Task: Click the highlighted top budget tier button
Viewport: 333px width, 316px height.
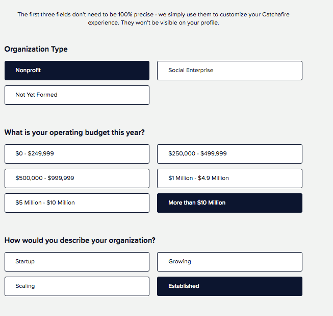Action: click(x=229, y=203)
